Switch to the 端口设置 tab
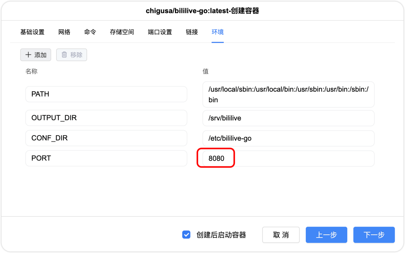 [x=160, y=32]
